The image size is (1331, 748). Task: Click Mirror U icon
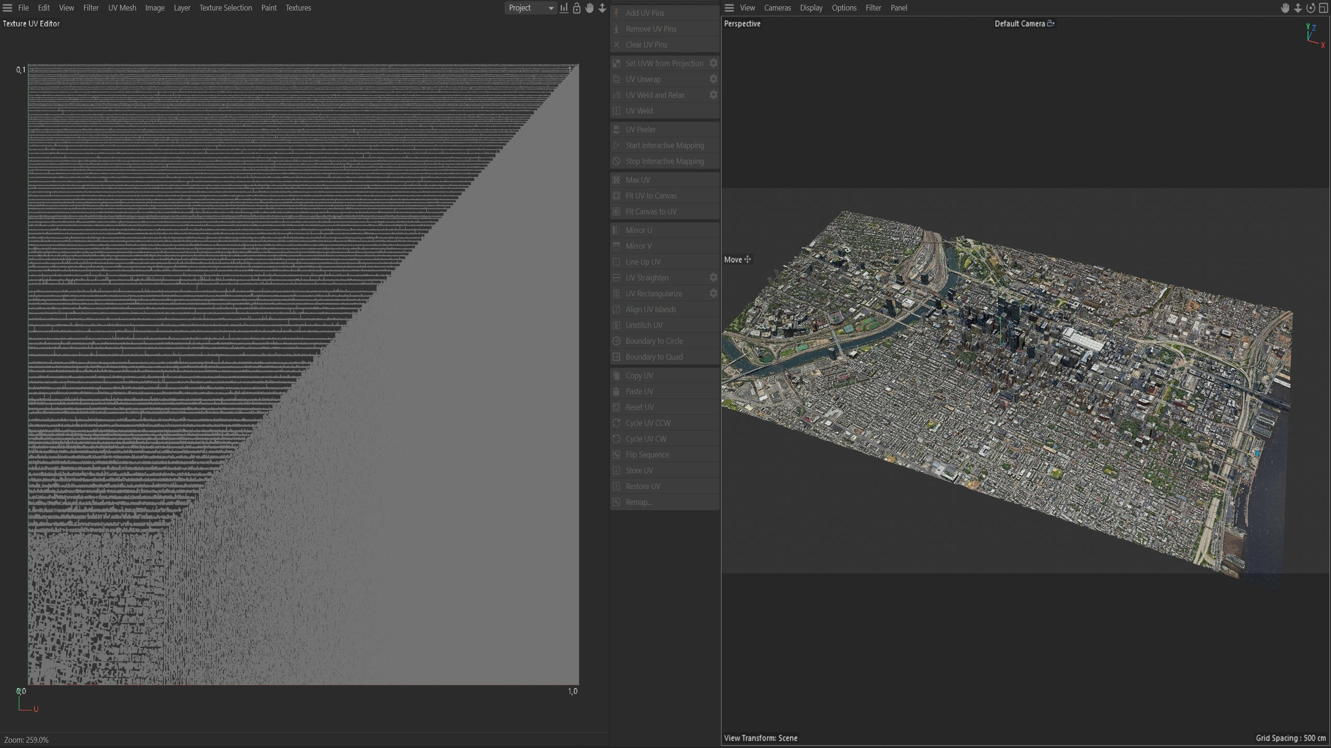[x=617, y=230]
